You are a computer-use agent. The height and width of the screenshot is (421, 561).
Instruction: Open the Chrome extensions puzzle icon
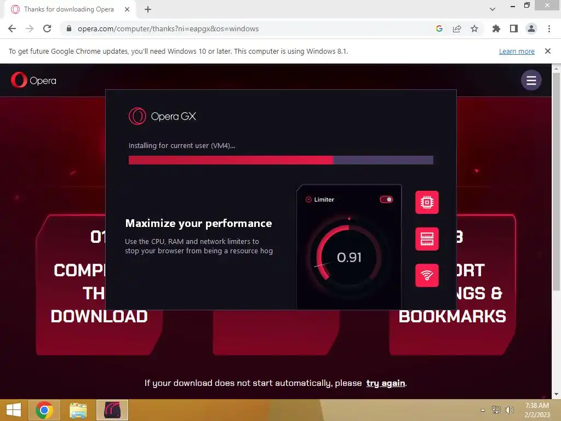496,29
